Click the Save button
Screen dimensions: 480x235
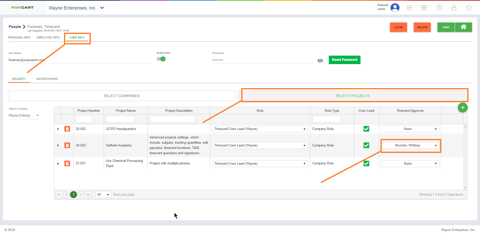[x=446, y=27]
